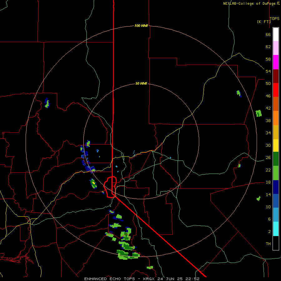
Task: Click the light green legend swatch
Action: point(276,173)
